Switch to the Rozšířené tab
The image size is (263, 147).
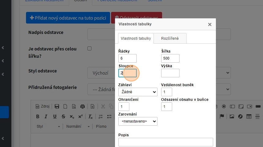click(170, 39)
